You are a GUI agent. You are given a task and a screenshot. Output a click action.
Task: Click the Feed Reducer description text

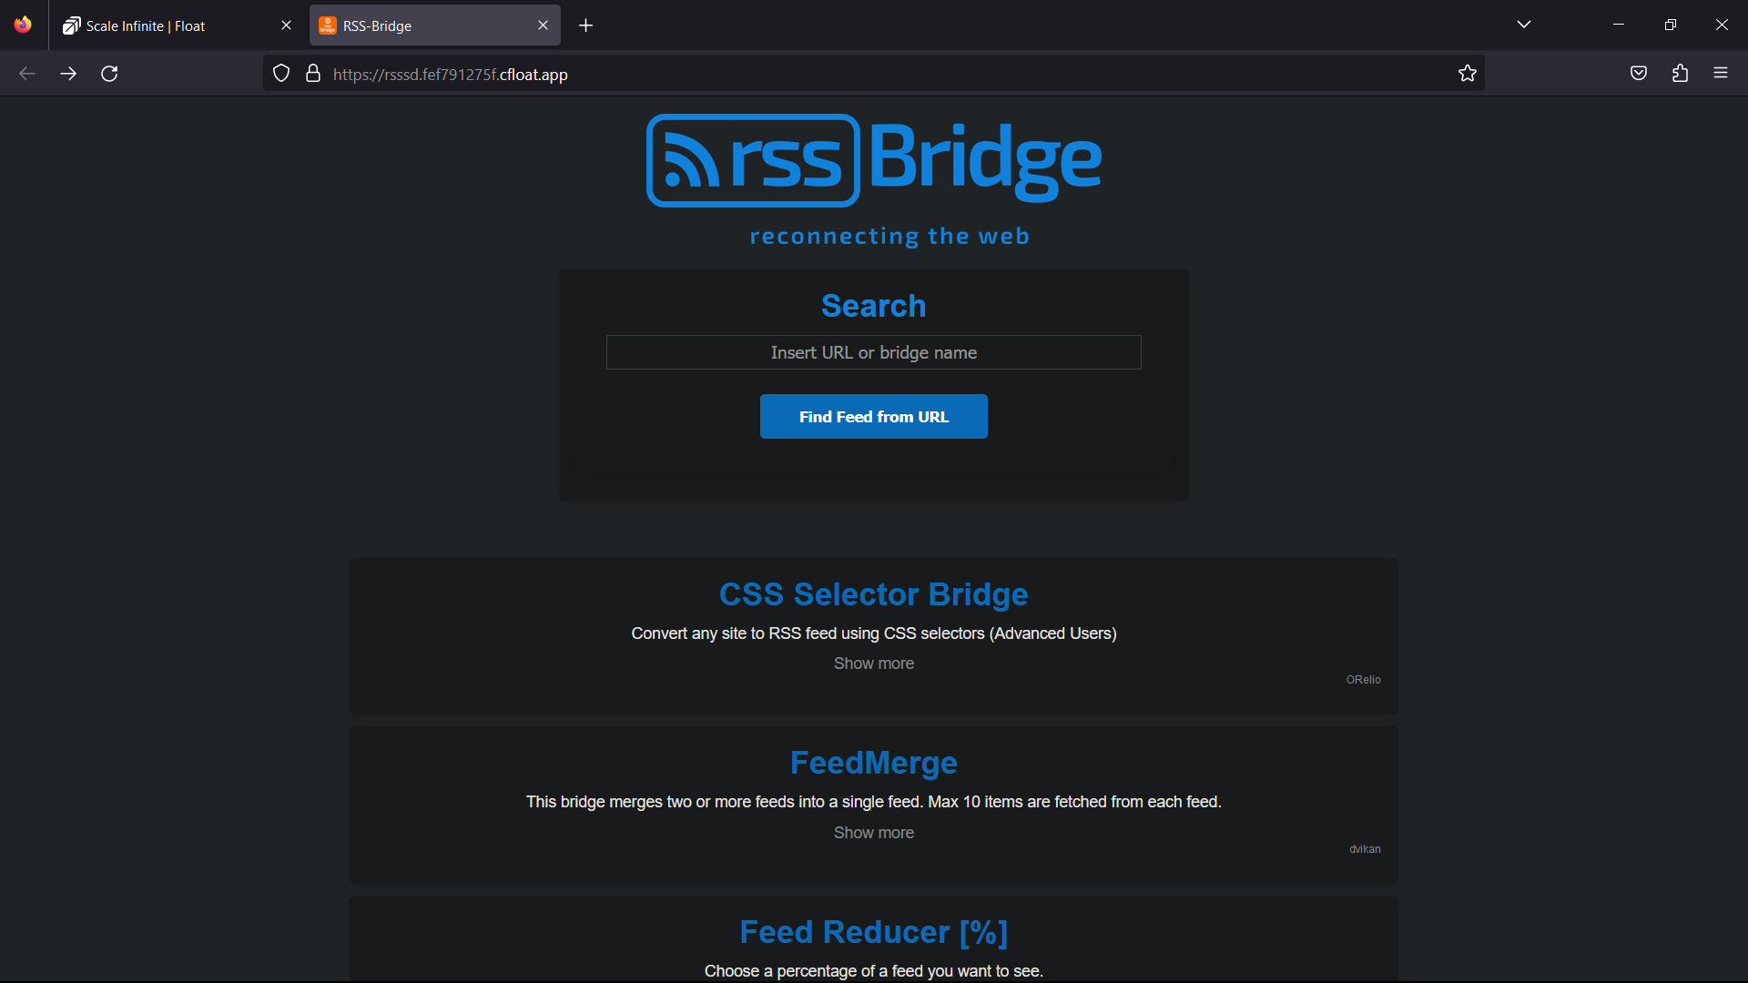point(874,971)
